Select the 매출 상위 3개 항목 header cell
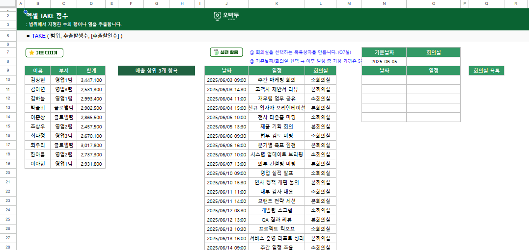This screenshot has width=529, height=250. tap(157, 71)
